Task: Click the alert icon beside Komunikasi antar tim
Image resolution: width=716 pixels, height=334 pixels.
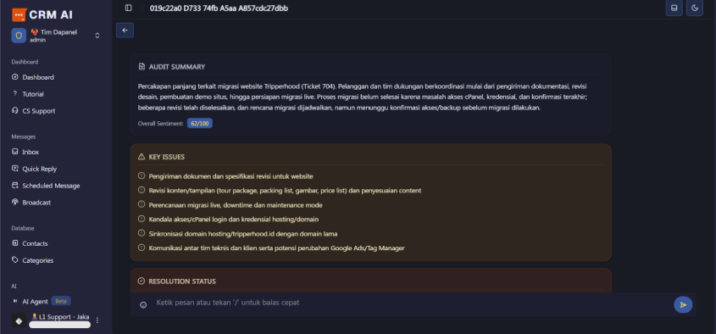Action: click(x=142, y=248)
